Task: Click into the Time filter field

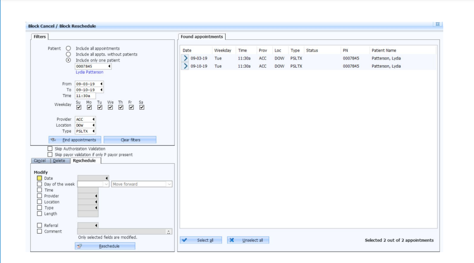Action: tap(85, 96)
